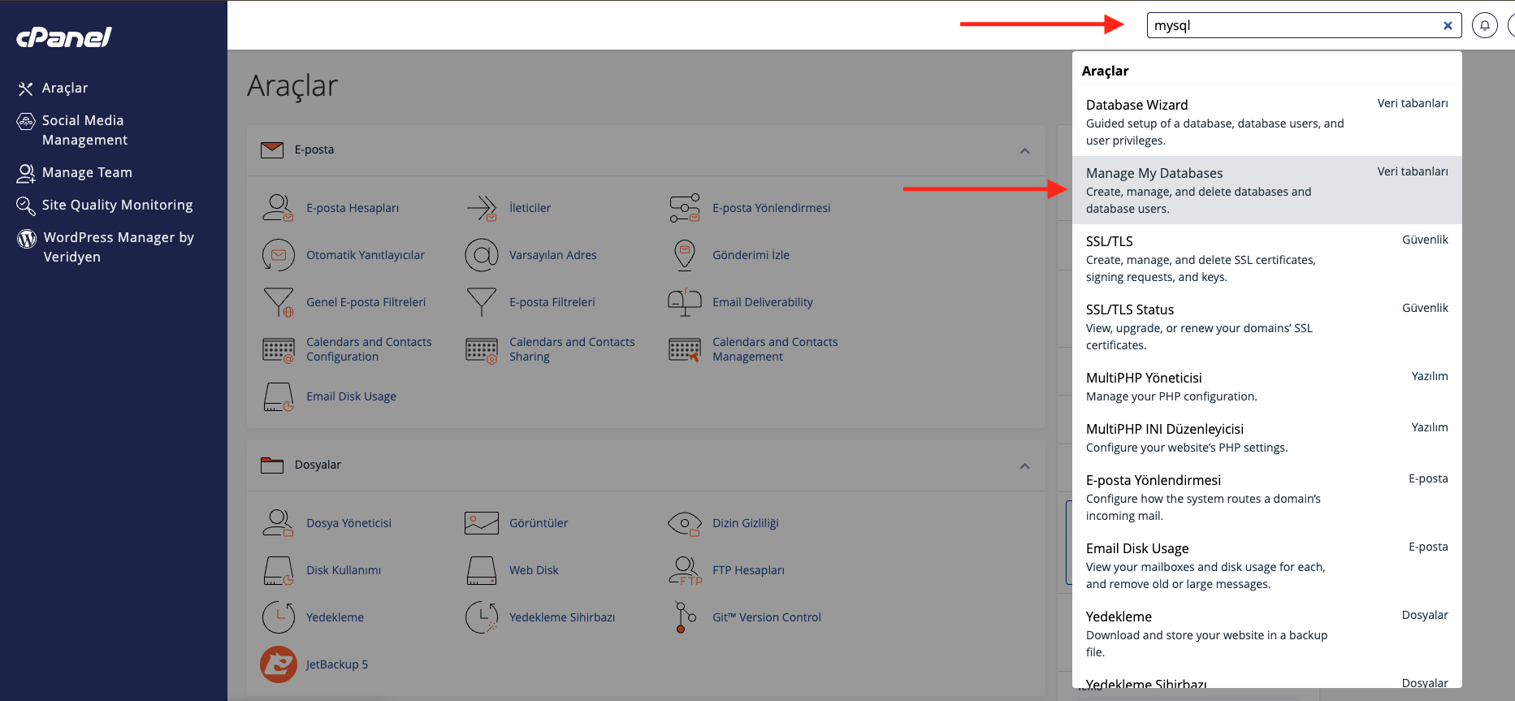Choose Database Wizard from search results
Image resolution: width=1515 pixels, height=701 pixels.
pyautogui.click(x=1136, y=106)
